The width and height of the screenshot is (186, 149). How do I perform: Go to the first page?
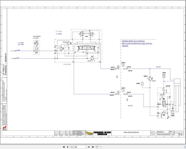pyautogui.click(x=64, y=147)
